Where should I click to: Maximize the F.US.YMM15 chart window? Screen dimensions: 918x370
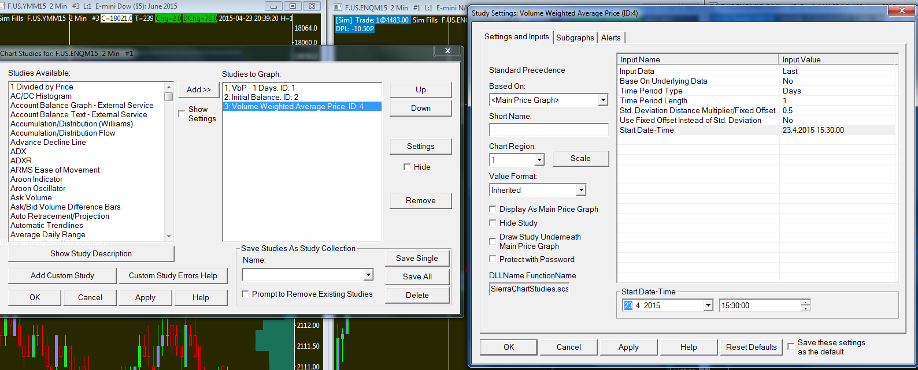293,6
